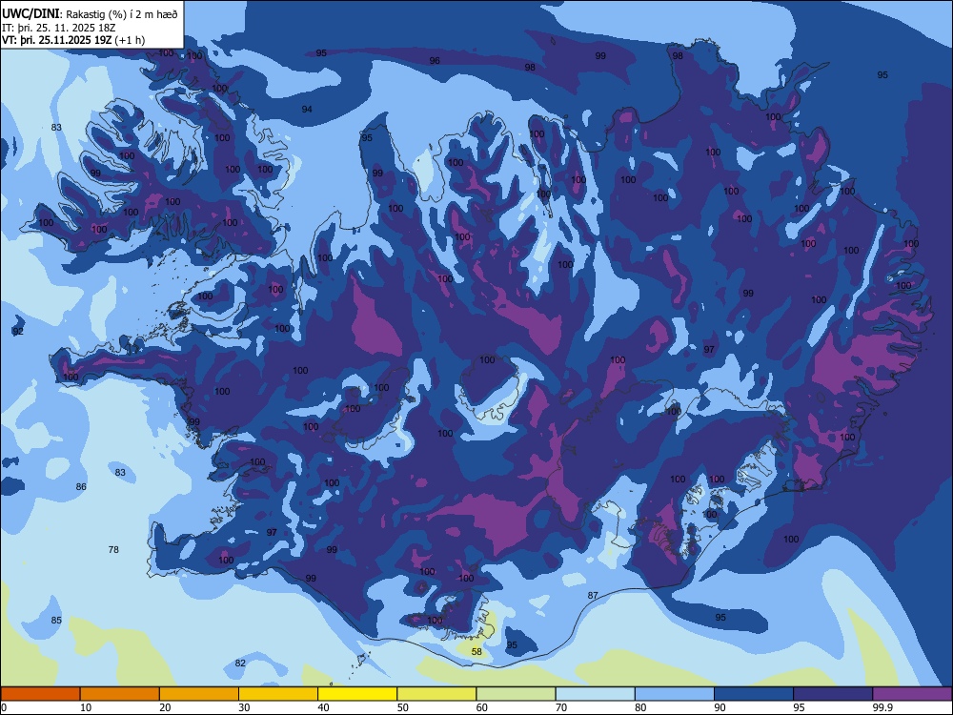Click the orange 10–20 legend swatch
953x715 pixels.
point(120,694)
